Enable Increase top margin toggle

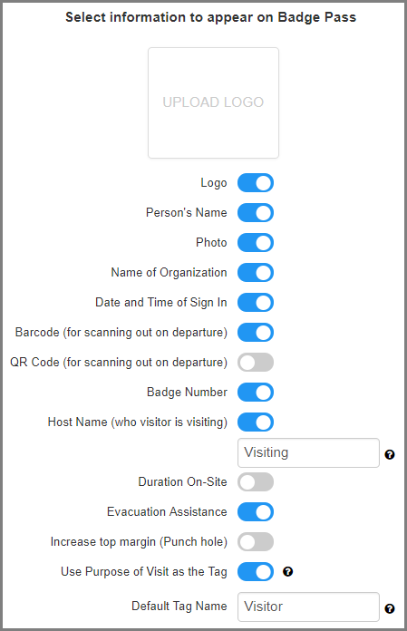(x=256, y=541)
